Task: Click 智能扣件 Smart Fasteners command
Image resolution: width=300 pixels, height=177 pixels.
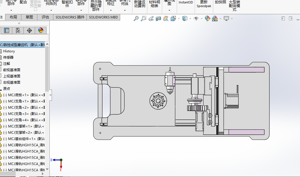Action: [x=67, y=4]
